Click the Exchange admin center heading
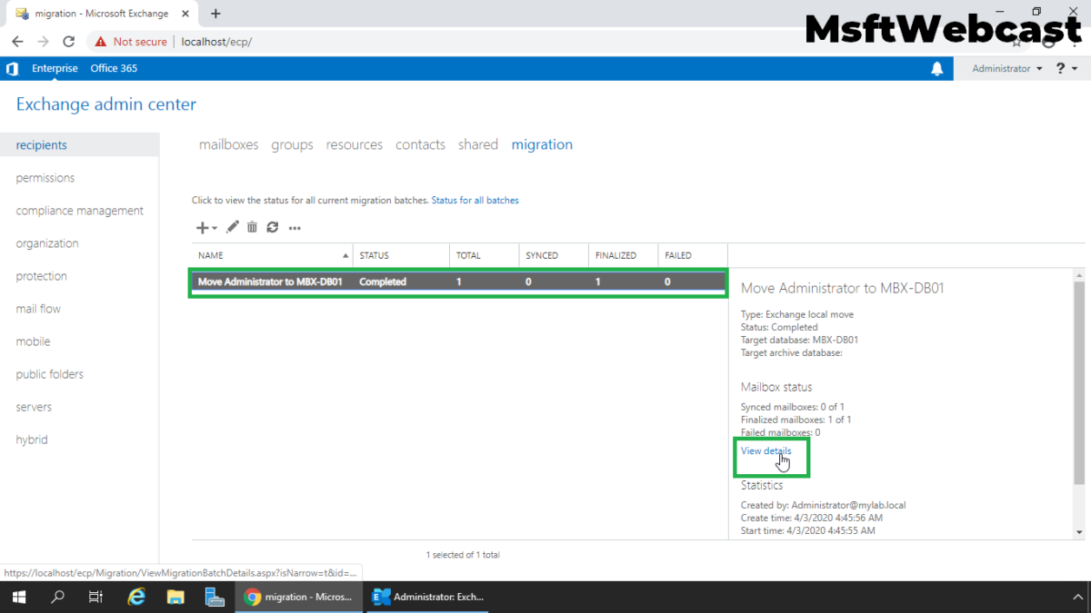This screenshot has width=1091, height=613. pos(106,104)
